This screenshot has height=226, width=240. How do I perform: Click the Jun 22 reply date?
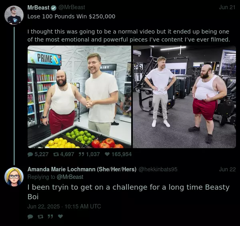coord(227,169)
